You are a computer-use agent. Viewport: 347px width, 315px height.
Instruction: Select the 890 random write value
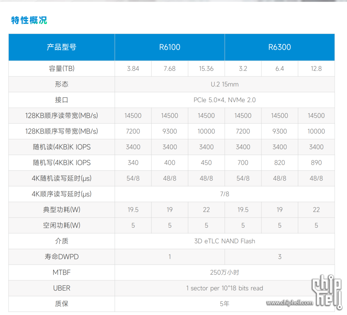(316, 163)
